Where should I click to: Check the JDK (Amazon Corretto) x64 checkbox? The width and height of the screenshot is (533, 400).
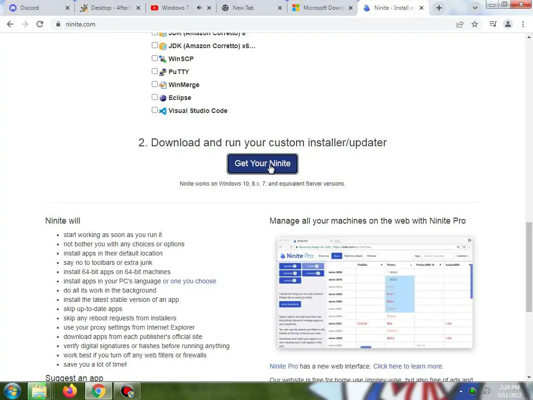tap(155, 45)
